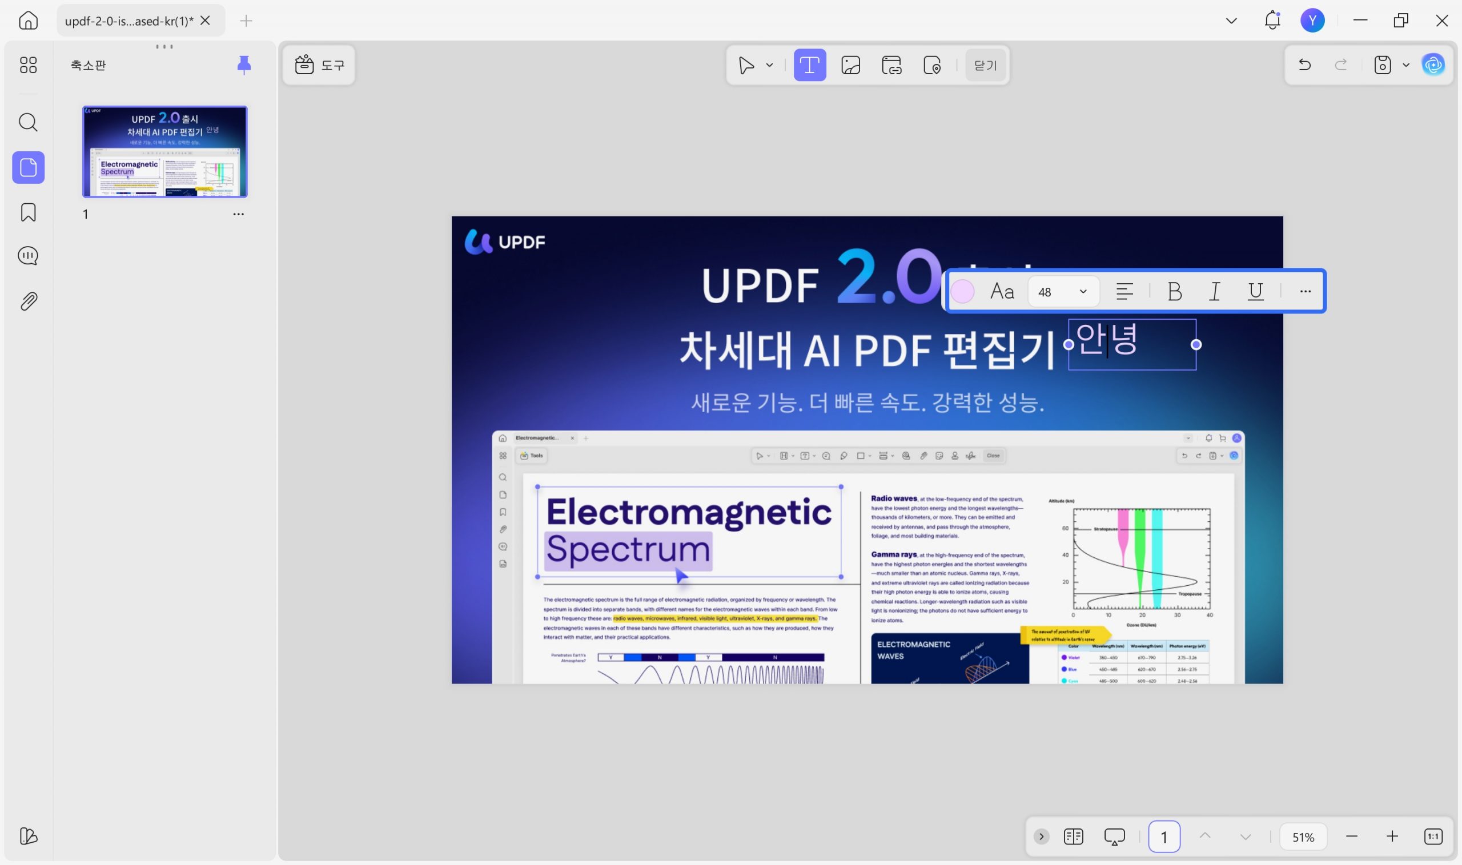The height and width of the screenshot is (865, 1462).
Task: Click inside the 안녕 text box
Action: (x=1132, y=344)
